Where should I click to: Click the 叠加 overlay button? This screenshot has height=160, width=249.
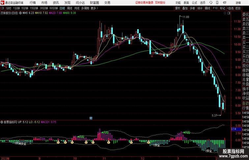point(185,8)
